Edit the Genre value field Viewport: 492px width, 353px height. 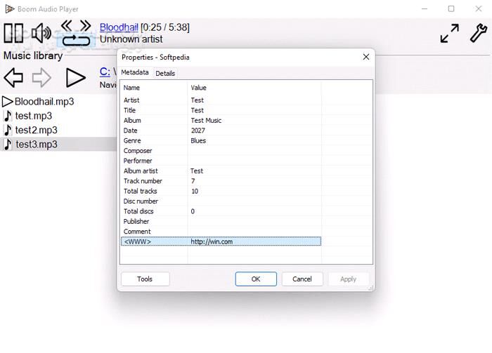(x=253, y=140)
